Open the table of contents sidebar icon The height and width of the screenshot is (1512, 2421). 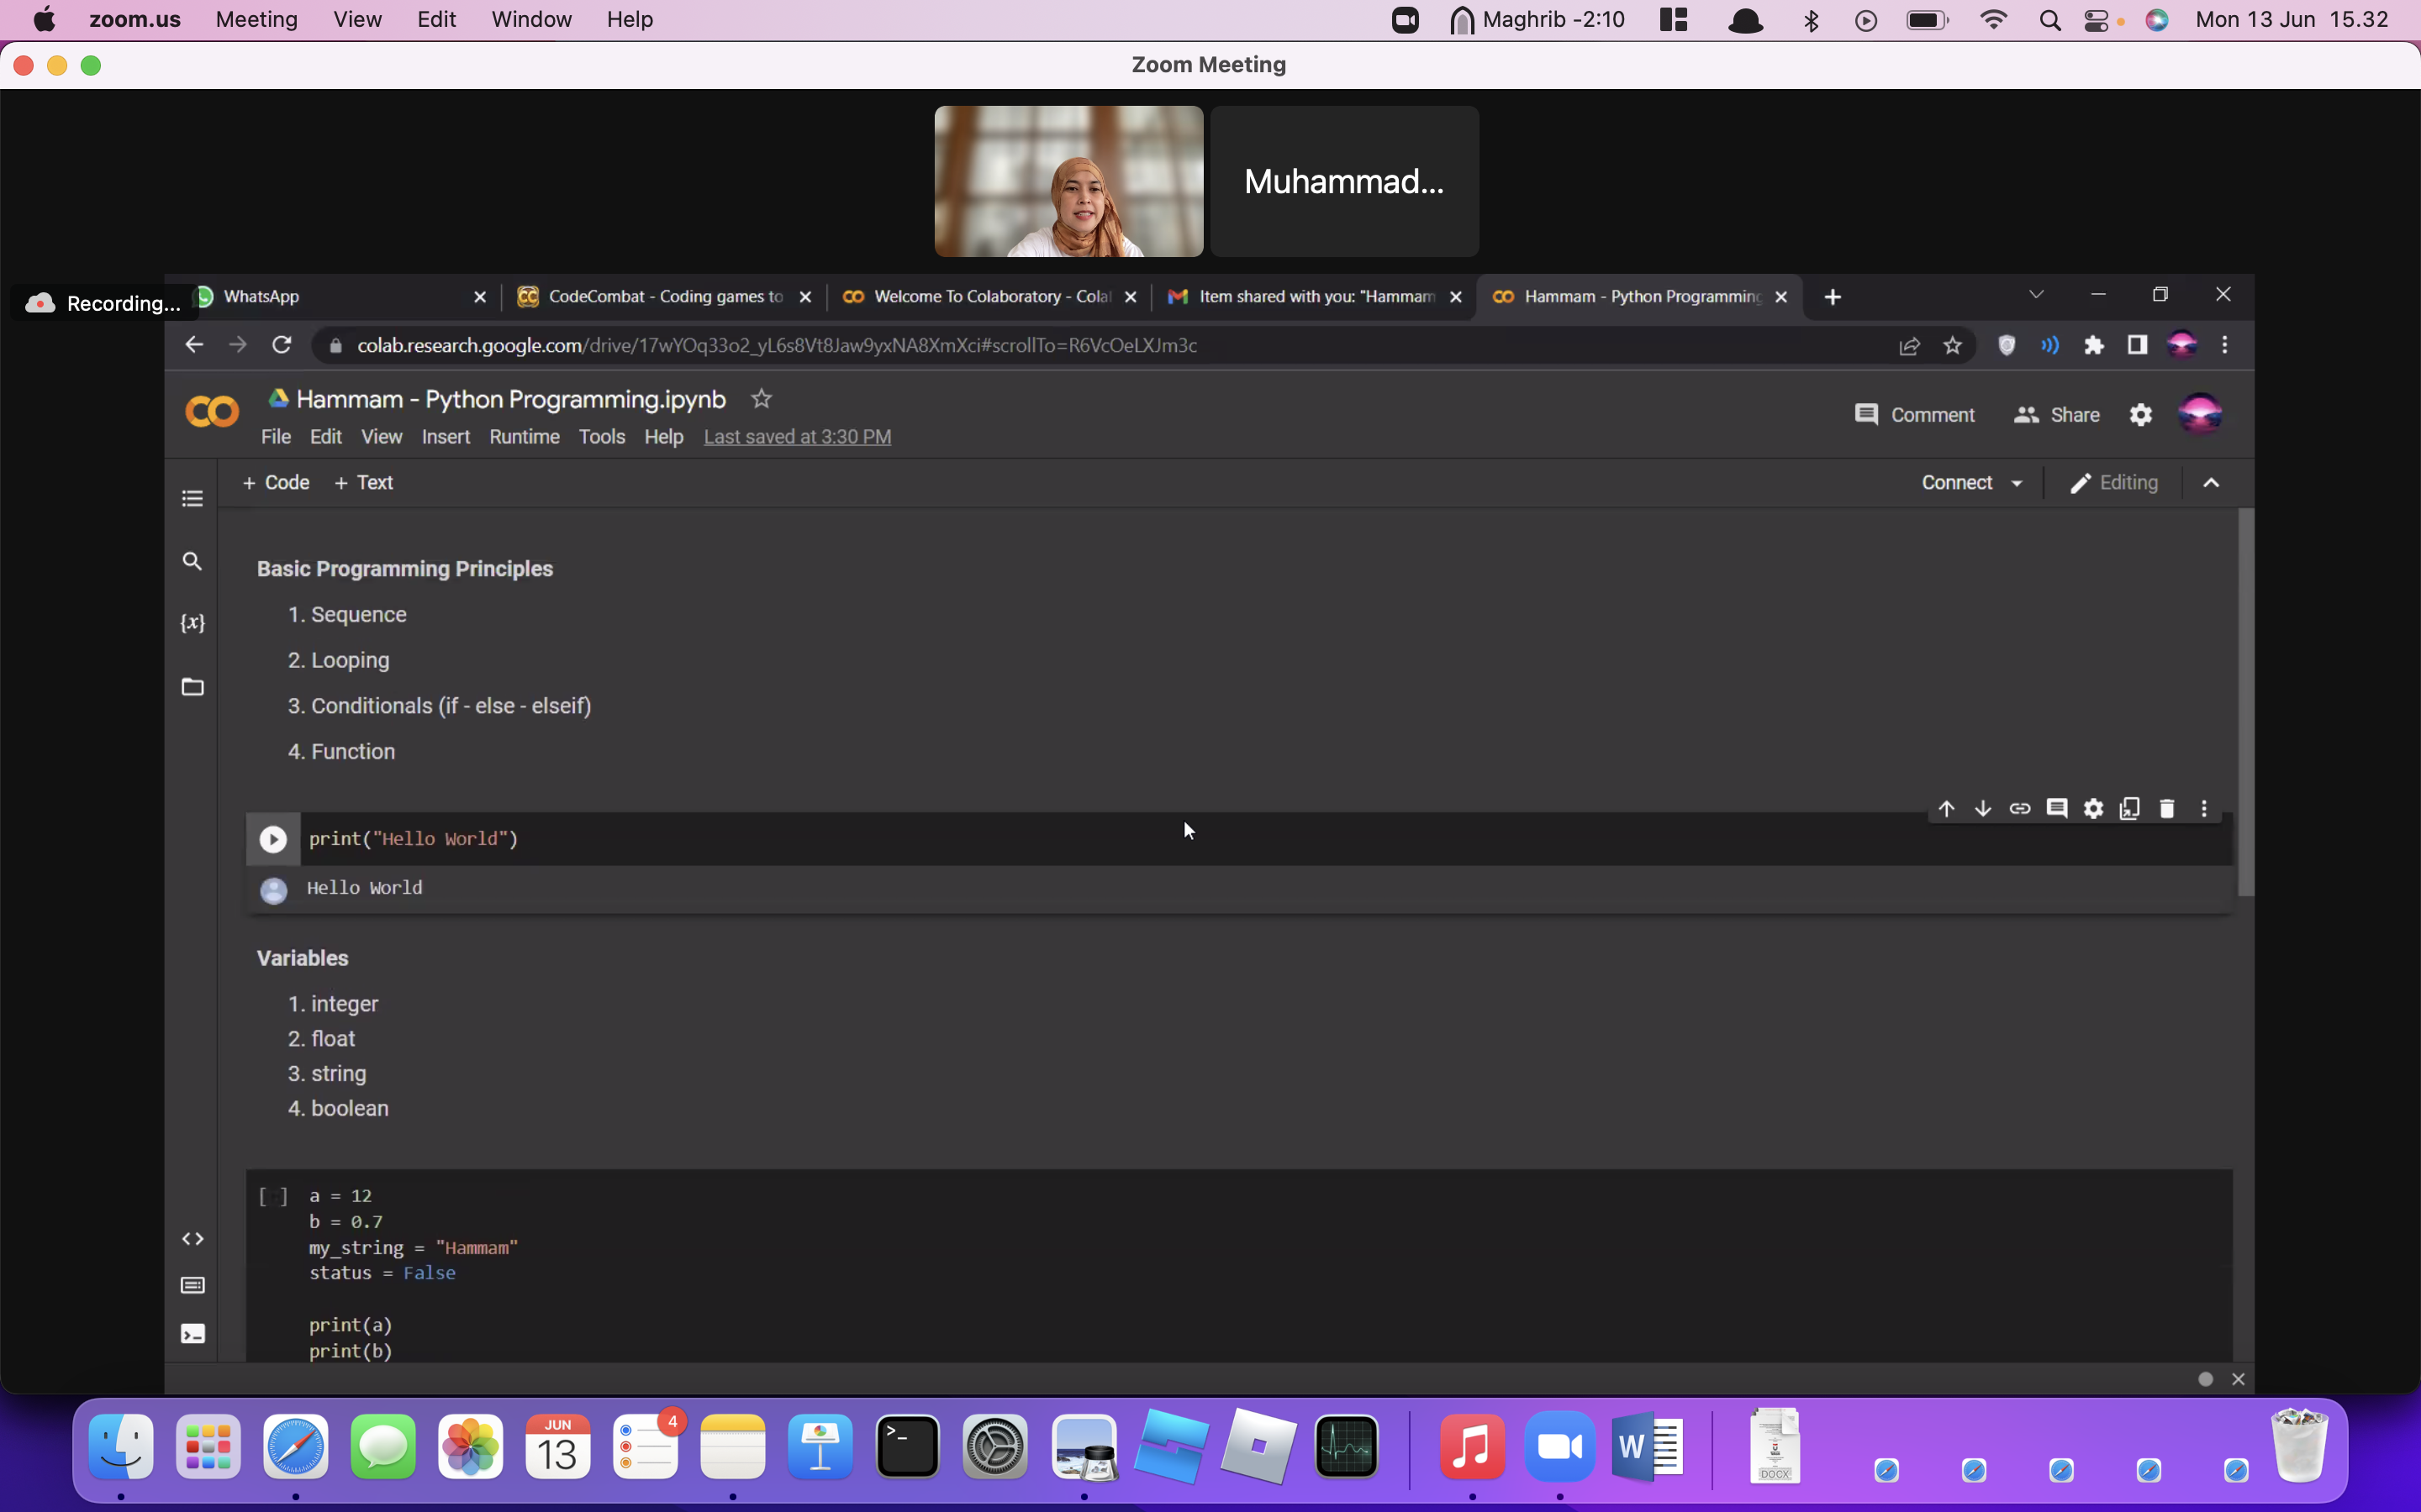tap(192, 498)
